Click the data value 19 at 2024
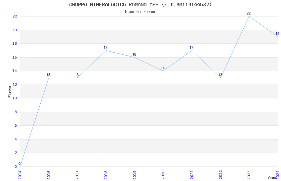This screenshot has width=281, height=181. pos(277,34)
